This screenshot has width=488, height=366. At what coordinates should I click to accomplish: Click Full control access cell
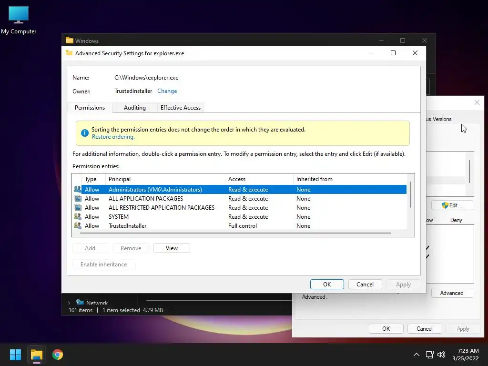tap(243, 225)
